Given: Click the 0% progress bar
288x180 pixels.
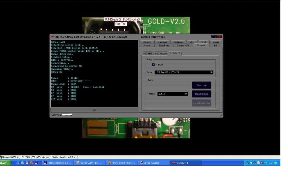Looking at the screenshot, I should (x=94, y=110).
